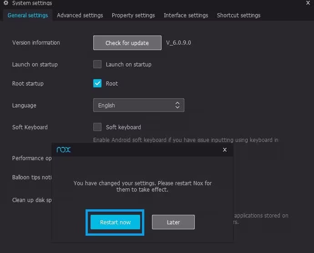
Task: Enable the Soft keyboard checkbox
Action: 97,127
